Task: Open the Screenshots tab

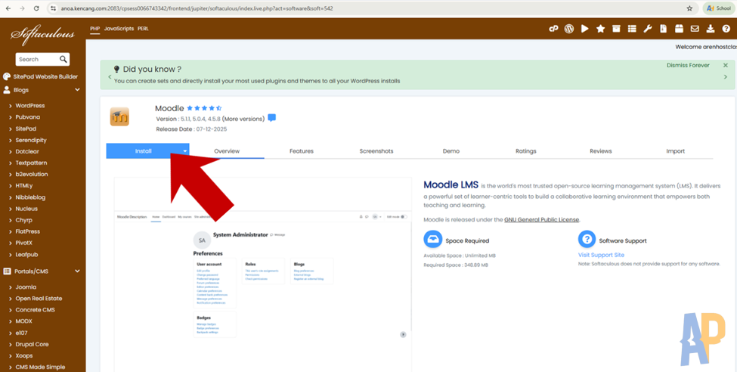Action: pyautogui.click(x=376, y=151)
